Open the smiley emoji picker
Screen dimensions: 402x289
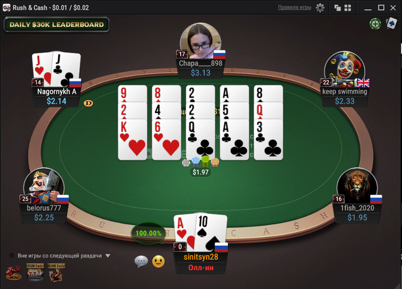point(158,261)
